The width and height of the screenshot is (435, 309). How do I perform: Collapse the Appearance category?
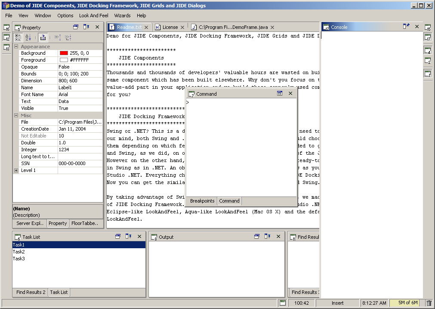click(16, 47)
